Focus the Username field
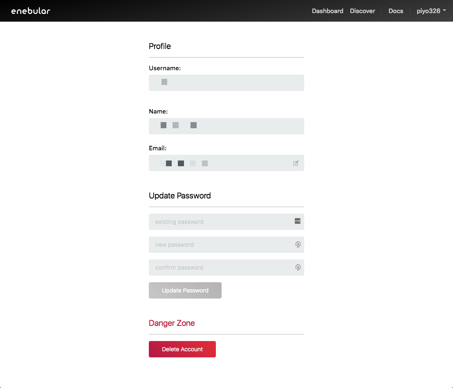Screen dimensions: 453x388 [x=226, y=83]
